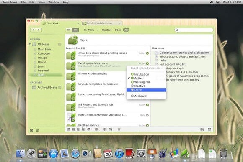The image size is (243, 162).
Task: Click the large Work flow folder icon
Action: (x=73, y=40)
